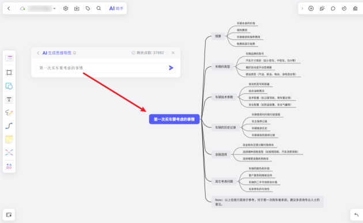The image size is (363, 223).
Task: Select the yellow Sticky note tool
Action: tap(9, 139)
